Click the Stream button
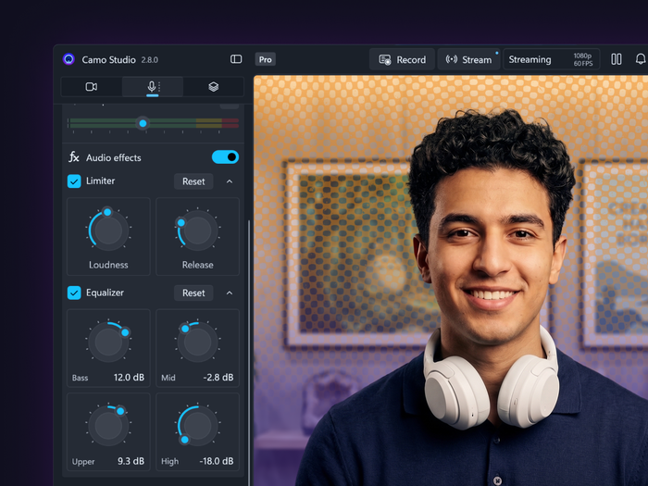The image size is (648, 486). pyautogui.click(x=468, y=59)
